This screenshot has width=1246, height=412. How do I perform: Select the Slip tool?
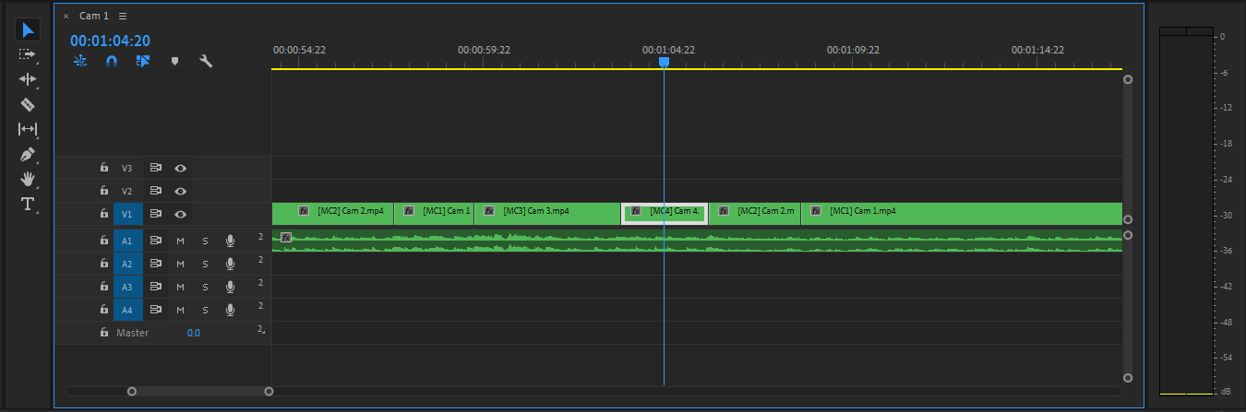coord(28,129)
